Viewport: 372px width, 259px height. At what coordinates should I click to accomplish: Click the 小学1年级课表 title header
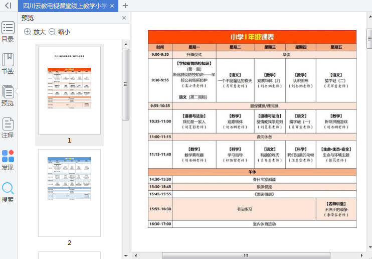point(252,37)
